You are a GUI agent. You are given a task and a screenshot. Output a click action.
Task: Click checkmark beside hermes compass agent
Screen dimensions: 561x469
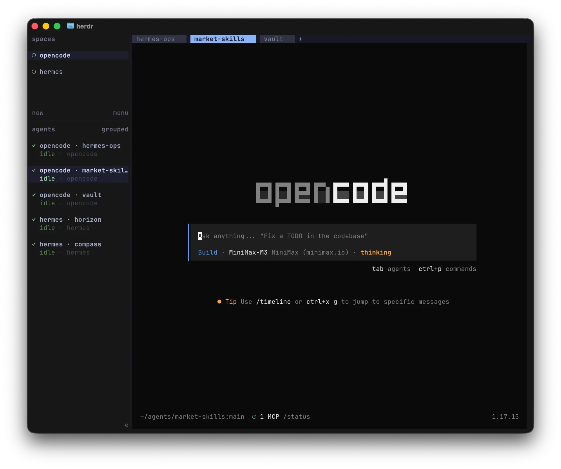(x=34, y=244)
